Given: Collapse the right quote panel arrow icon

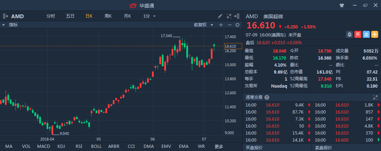Looking at the screenshot, I should coord(237,16).
